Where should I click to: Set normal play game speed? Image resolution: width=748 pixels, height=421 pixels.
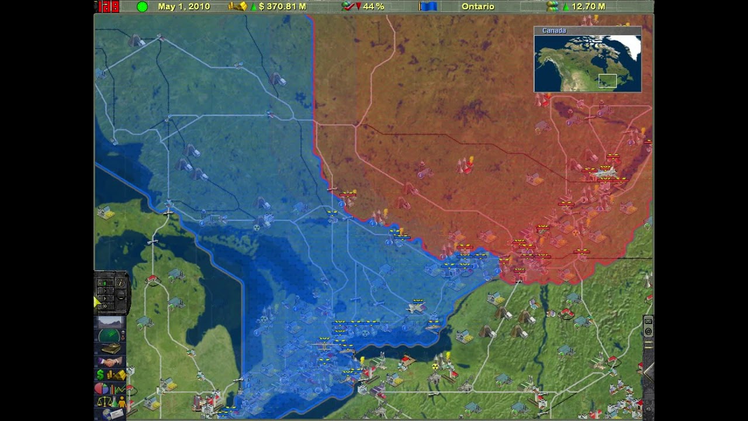(106, 298)
